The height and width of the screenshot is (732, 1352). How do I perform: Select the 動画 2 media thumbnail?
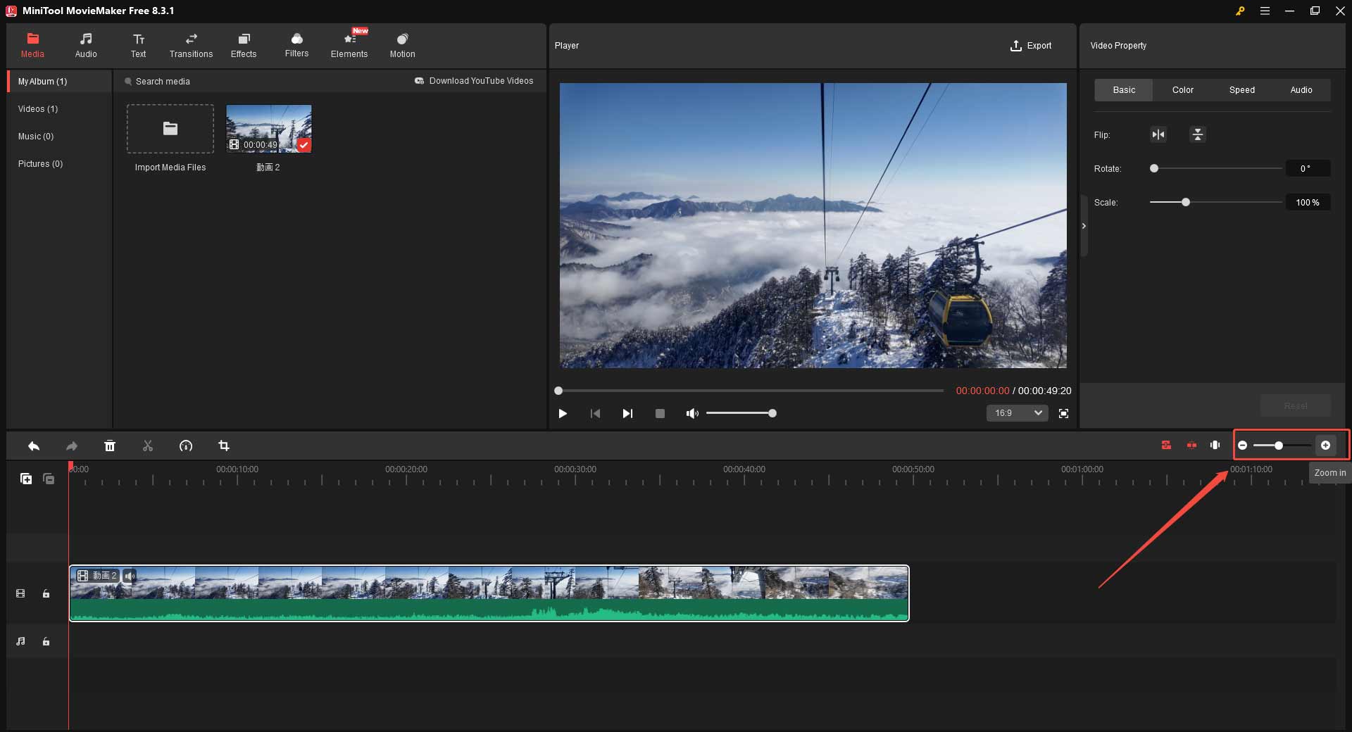(x=268, y=128)
